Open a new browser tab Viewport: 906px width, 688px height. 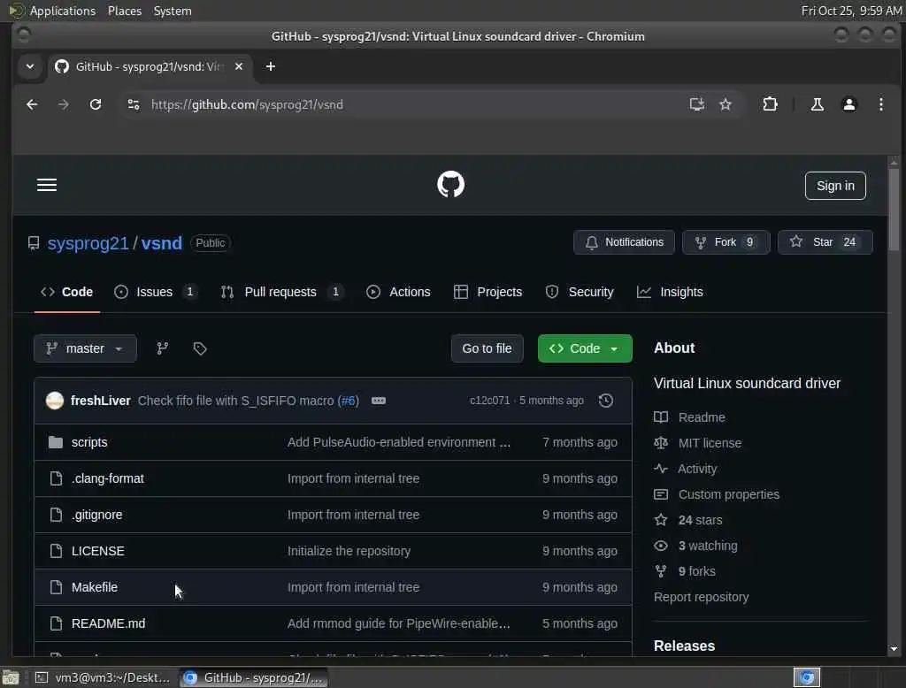tap(271, 66)
